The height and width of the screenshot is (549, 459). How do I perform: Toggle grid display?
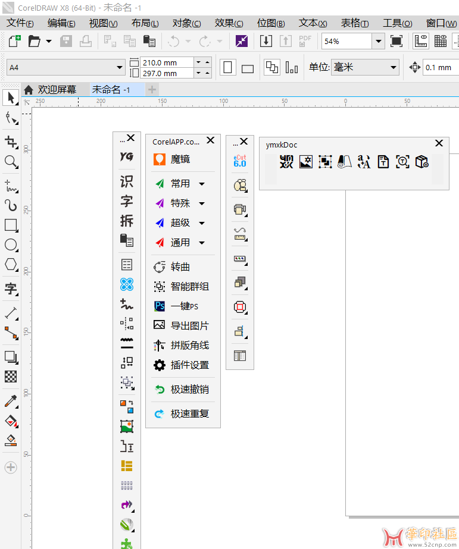[x=441, y=41]
